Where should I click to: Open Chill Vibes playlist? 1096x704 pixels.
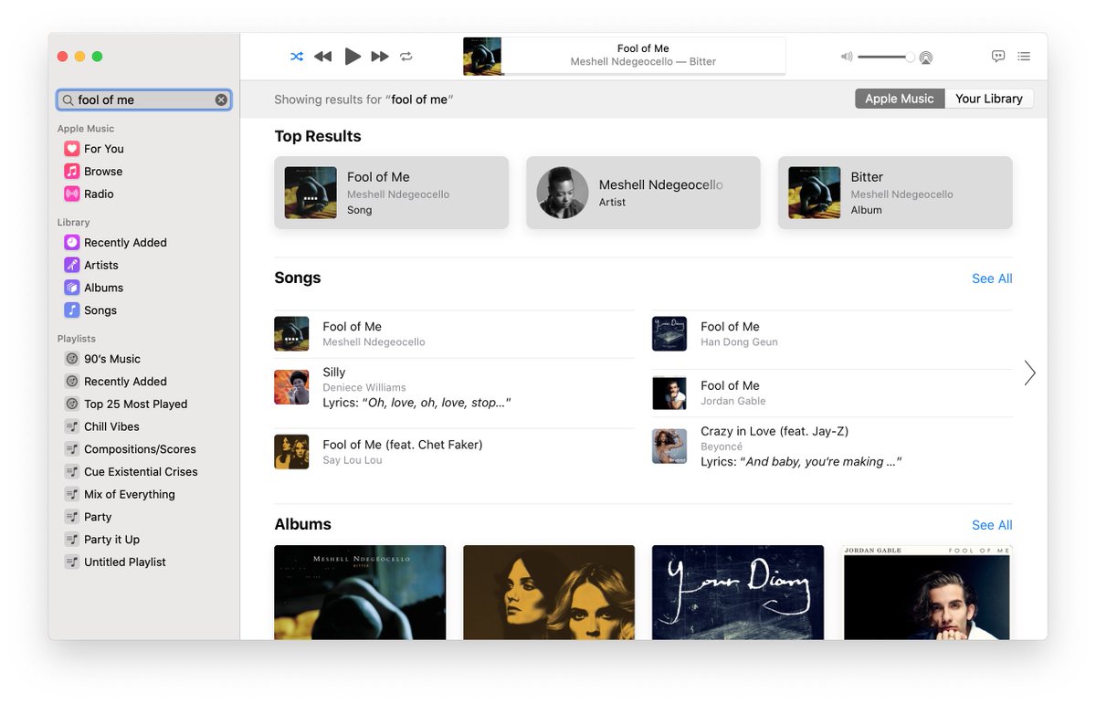pyautogui.click(x=101, y=427)
